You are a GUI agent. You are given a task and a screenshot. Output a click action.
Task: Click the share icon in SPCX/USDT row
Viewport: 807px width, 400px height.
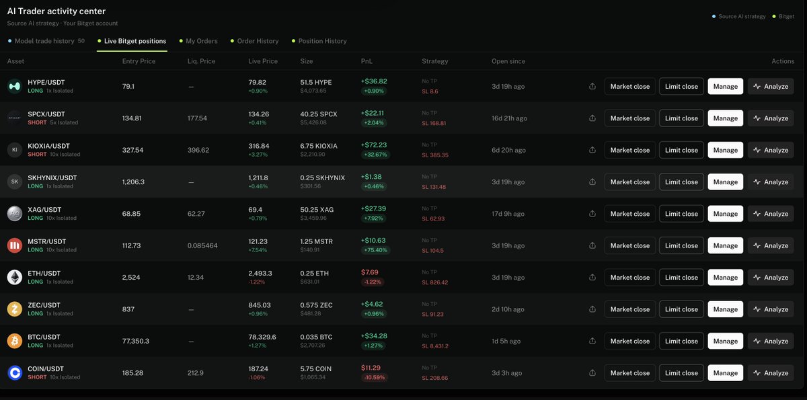click(592, 118)
